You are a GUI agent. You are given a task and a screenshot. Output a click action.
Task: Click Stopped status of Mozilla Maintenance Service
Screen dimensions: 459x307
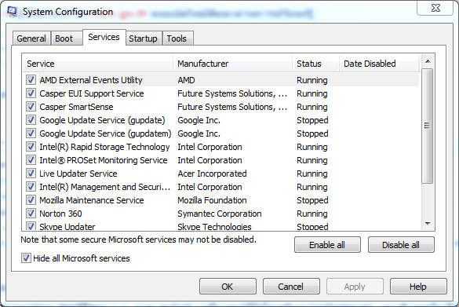[312, 200]
